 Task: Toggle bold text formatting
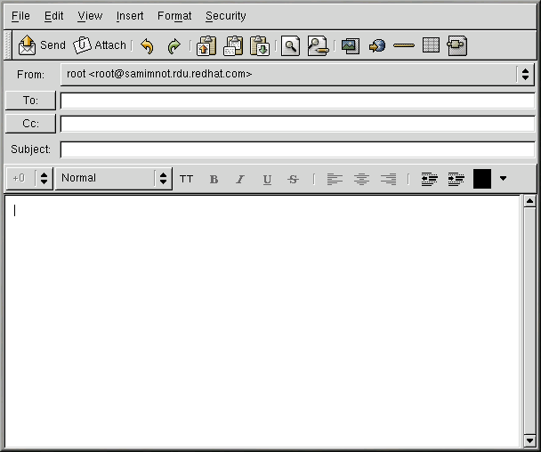(x=214, y=179)
